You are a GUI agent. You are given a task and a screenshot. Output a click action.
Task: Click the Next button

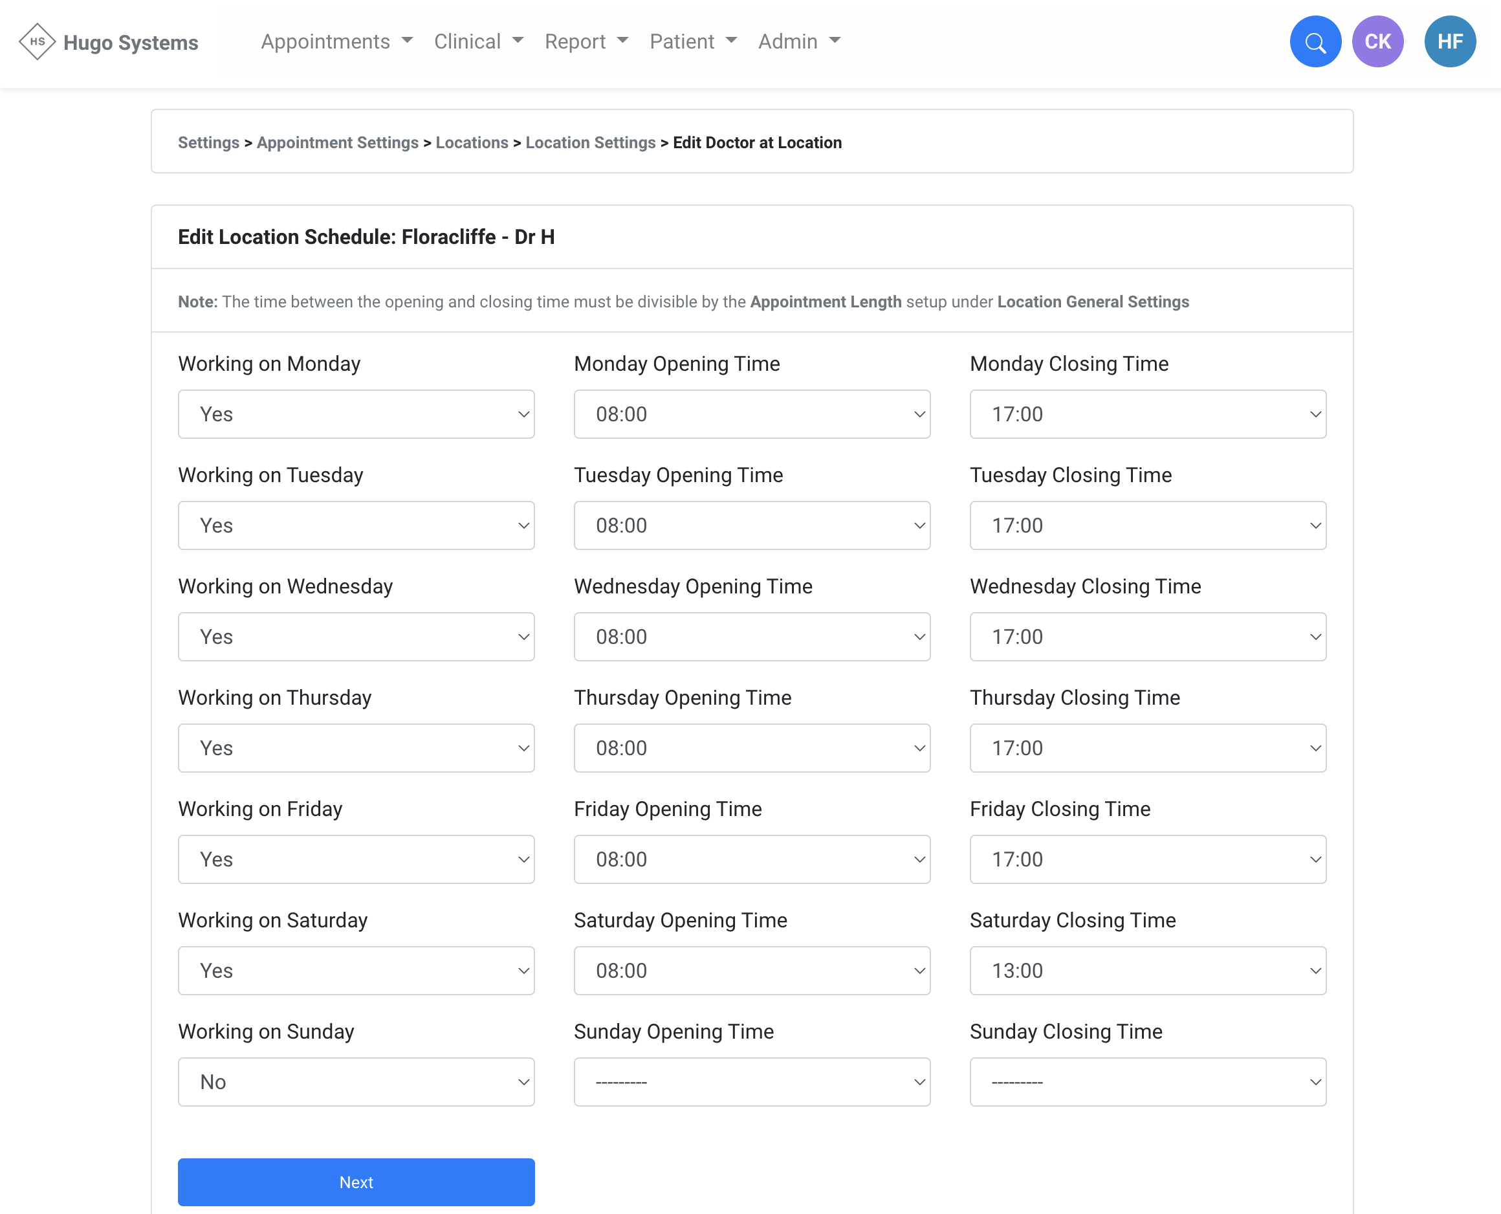pyautogui.click(x=356, y=1182)
